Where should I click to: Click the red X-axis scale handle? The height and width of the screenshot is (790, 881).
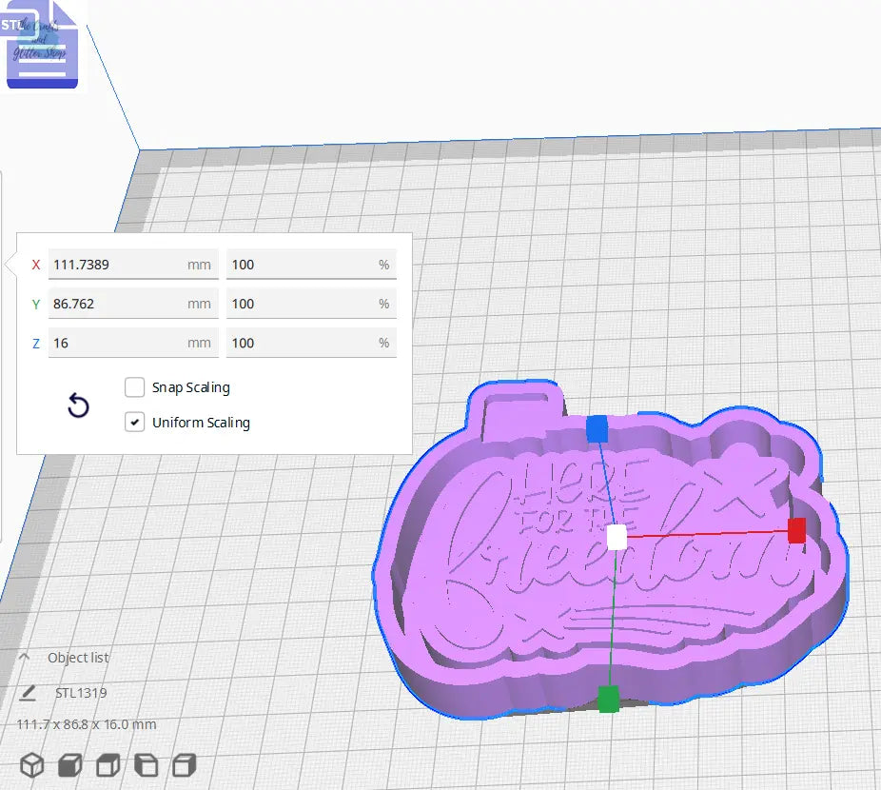[x=796, y=532]
